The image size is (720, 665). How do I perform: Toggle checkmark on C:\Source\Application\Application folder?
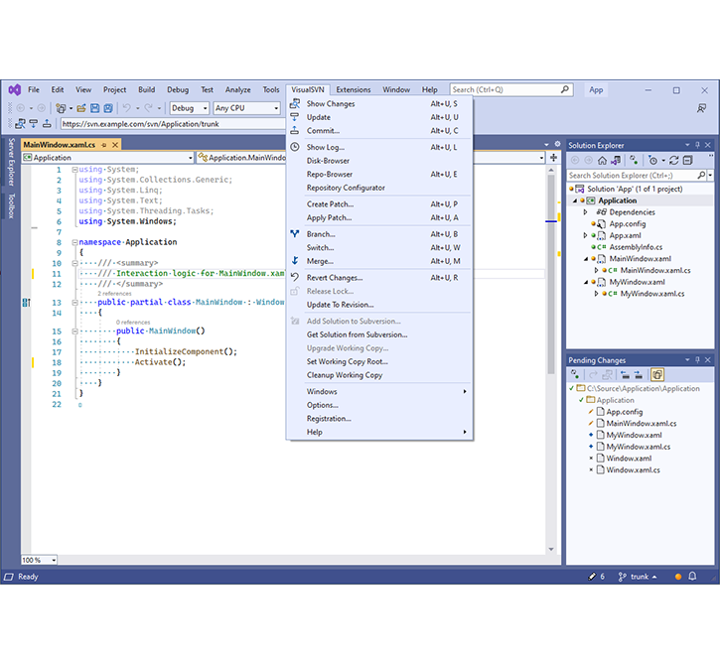point(572,388)
